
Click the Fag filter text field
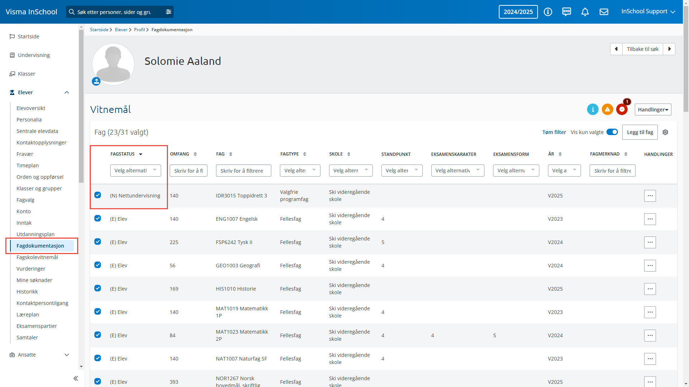click(x=243, y=171)
